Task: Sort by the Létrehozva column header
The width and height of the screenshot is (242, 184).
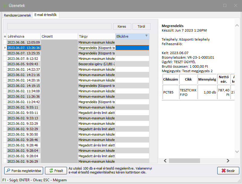Action: pos(24,36)
